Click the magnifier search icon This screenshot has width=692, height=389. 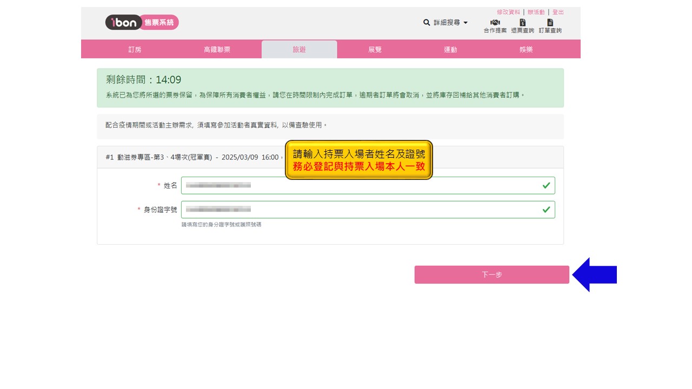[x=427, y=23]
